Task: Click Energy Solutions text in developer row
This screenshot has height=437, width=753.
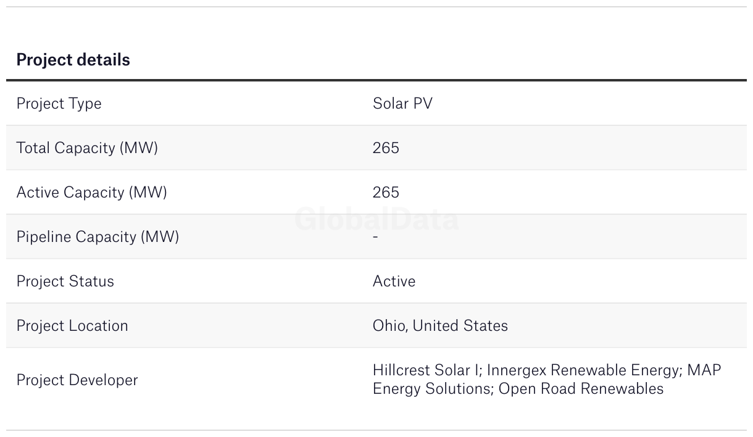Action: click(431, 389)
